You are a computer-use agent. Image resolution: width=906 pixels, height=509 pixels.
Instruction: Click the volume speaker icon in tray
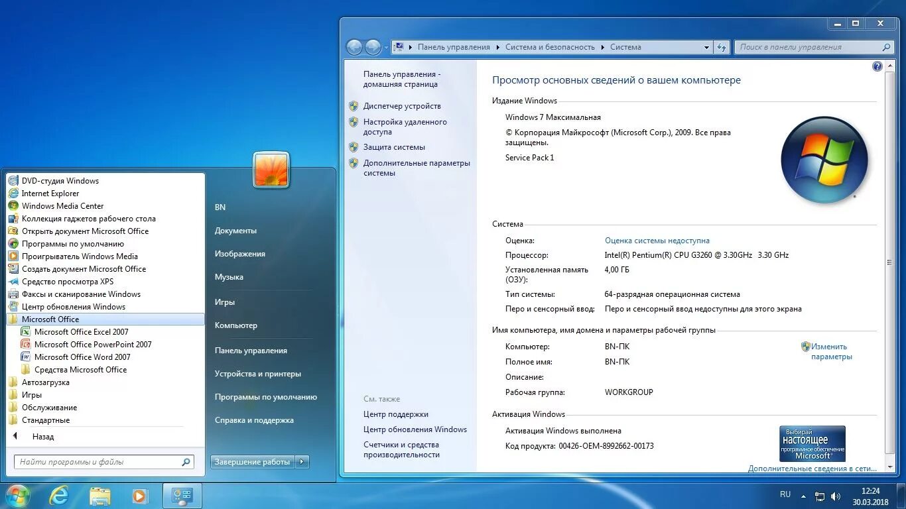click(x=836, y=496)
